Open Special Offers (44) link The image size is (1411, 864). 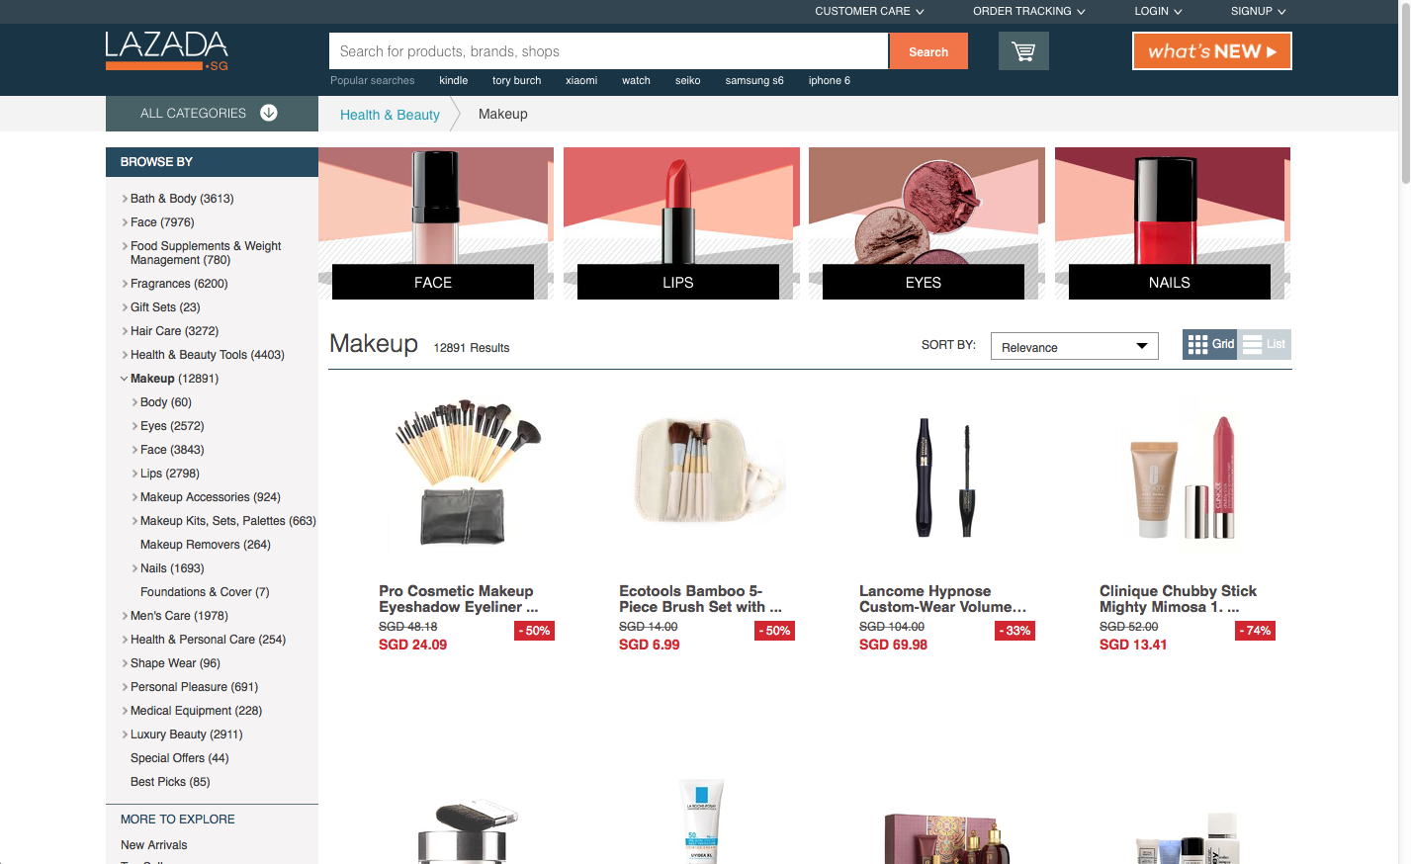coord(180,758)
